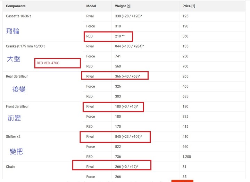Image resolution: width=250 pixels, height=182 pixels.
Task: Click the Cassette Rival weight 338 (+28 / +128)*
Action: point(128,16)
